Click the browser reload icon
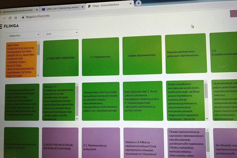 pyautogui.click(x=10, y=18)
